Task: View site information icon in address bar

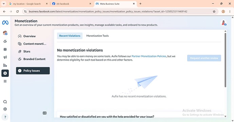Action: coord(25,11)
